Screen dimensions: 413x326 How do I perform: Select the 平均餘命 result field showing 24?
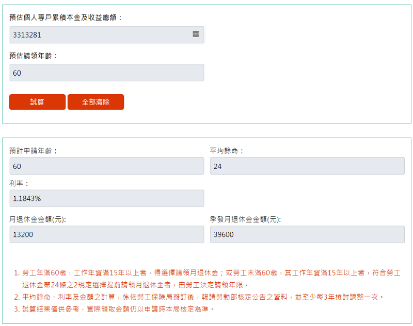[307, 166]
